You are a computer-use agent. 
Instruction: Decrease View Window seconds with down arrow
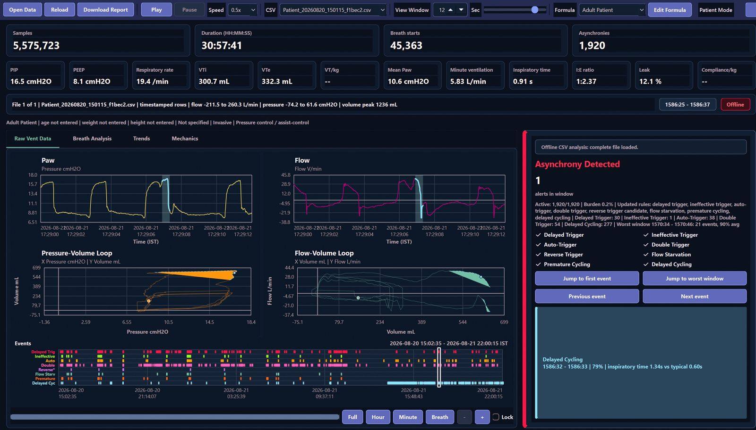461,10
